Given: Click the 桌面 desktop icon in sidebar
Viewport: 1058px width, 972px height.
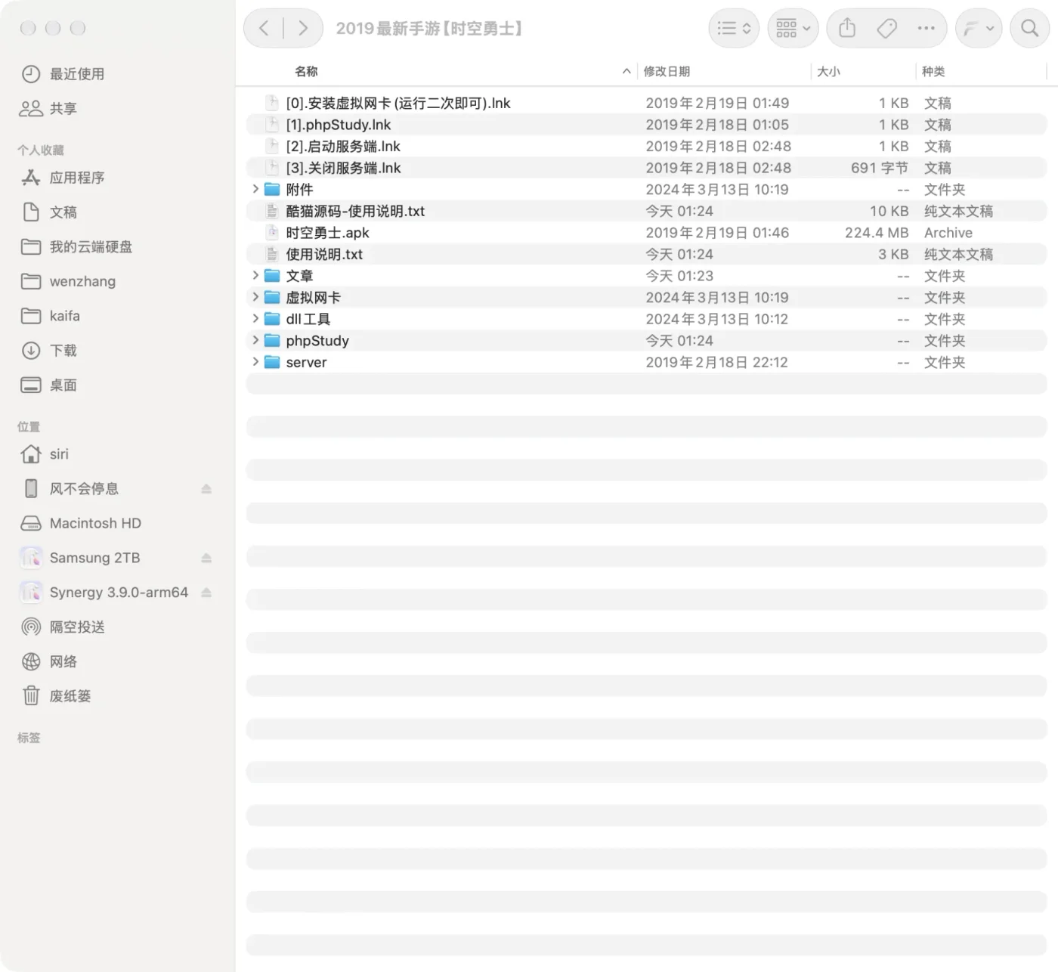Looking at the screenshot, I should coord(31,385).
